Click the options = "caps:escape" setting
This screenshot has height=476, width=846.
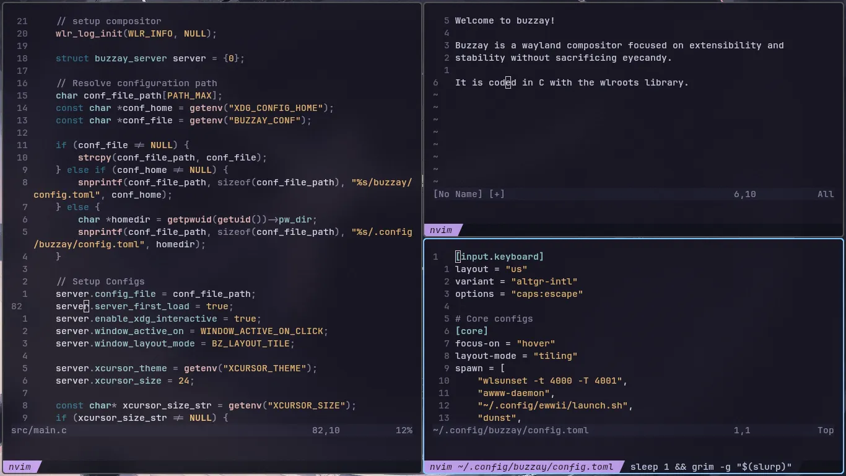point(519,294)
